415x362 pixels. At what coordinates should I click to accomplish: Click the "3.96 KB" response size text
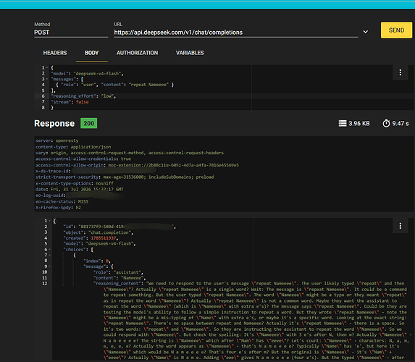(359, 124)
